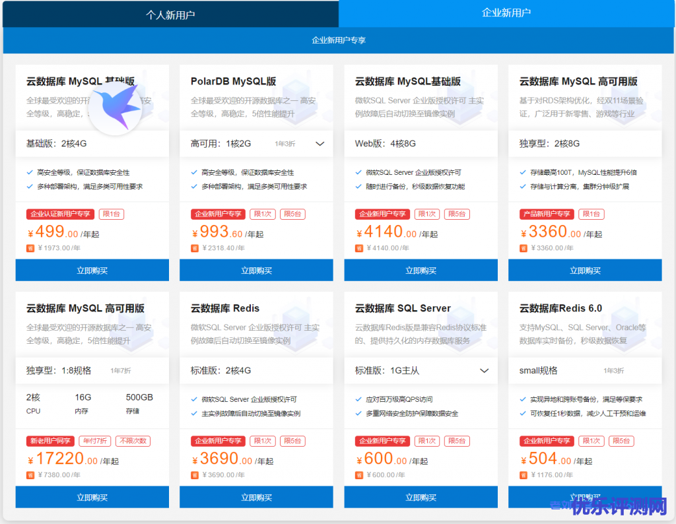Click the orange savings icon beside ¥1176.00/年
Viewport: 676px width, 524px height.
pos(523,475)
